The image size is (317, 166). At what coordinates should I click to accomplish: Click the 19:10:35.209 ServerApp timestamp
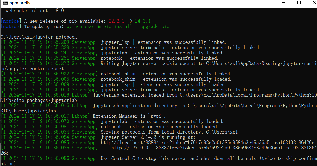(49, 42)
